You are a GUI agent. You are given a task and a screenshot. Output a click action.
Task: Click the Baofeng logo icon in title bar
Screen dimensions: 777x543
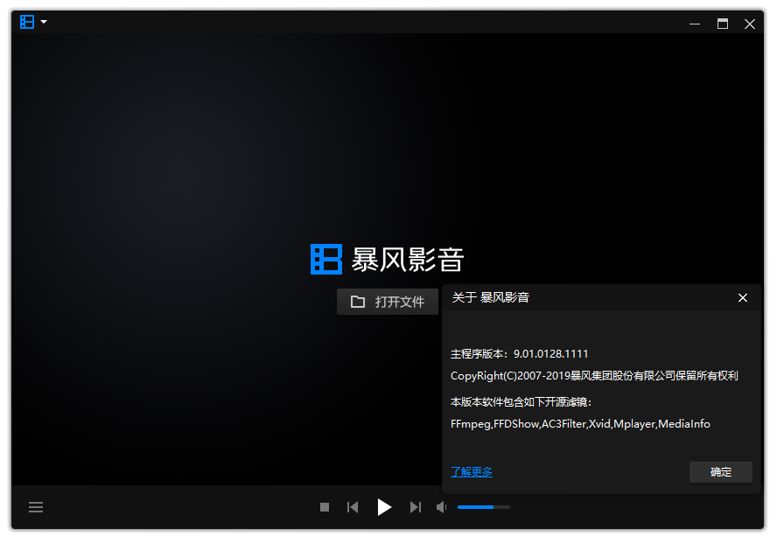point(27,23)
